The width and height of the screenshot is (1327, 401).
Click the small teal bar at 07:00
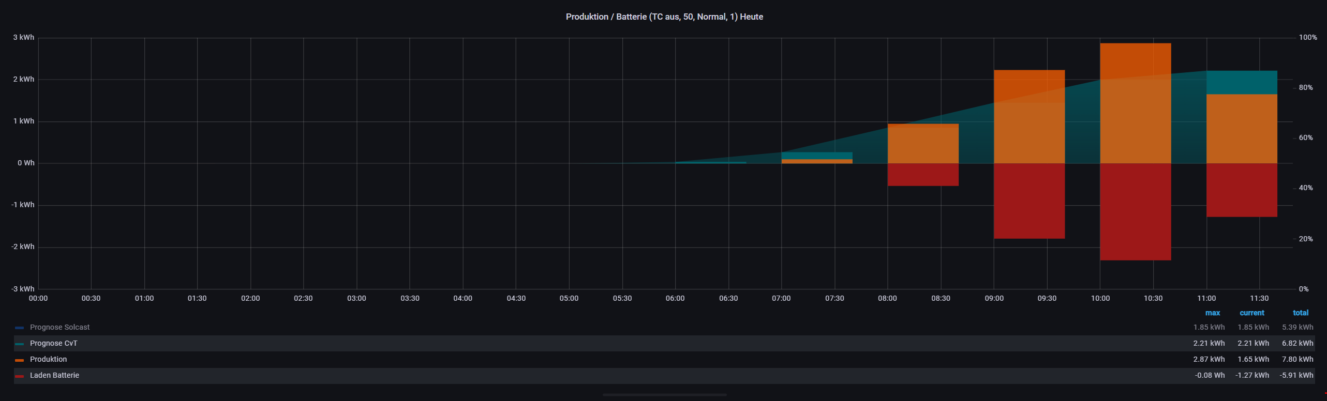point(817,155)
